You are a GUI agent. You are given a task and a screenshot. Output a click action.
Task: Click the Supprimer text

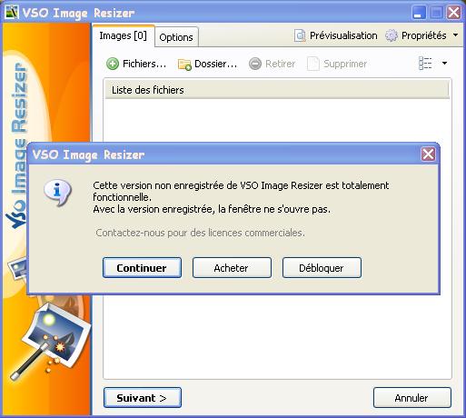pyautogui.click(x=345, y=64)
